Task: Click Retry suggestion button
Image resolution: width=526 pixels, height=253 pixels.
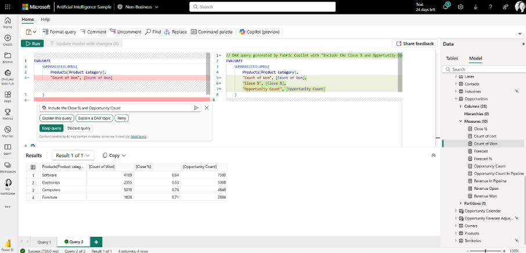Action: pos(122,118)
